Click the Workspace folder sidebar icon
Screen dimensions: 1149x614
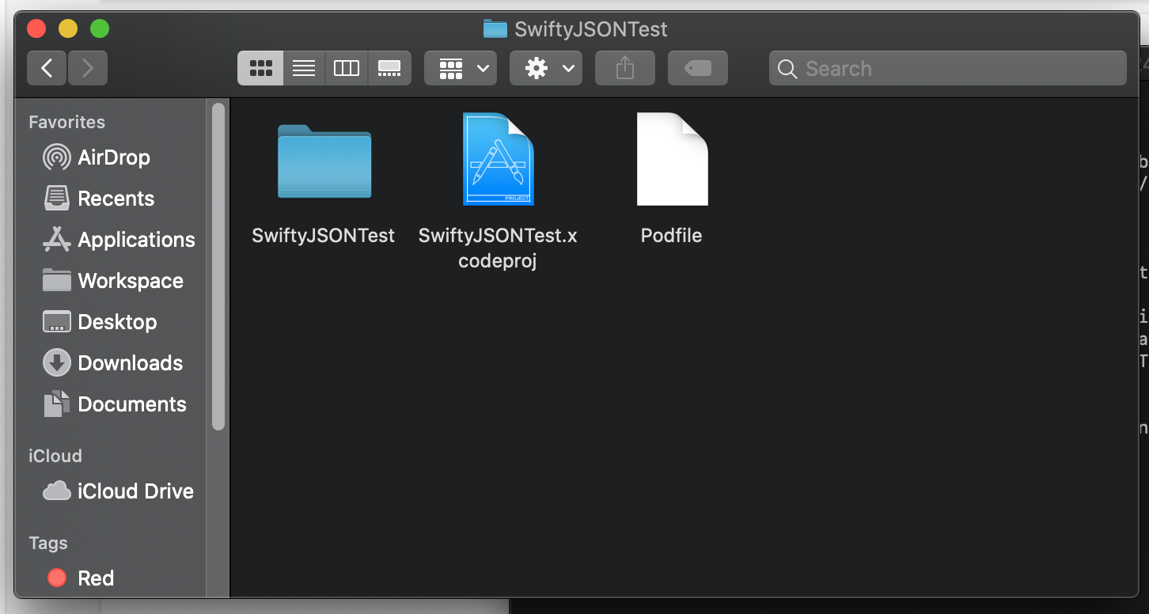pos(56,280)
